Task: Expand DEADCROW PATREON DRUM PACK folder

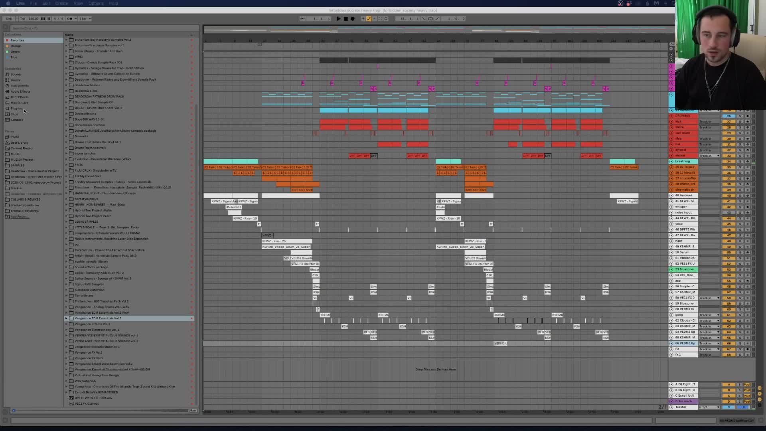Action: point(66,97)
